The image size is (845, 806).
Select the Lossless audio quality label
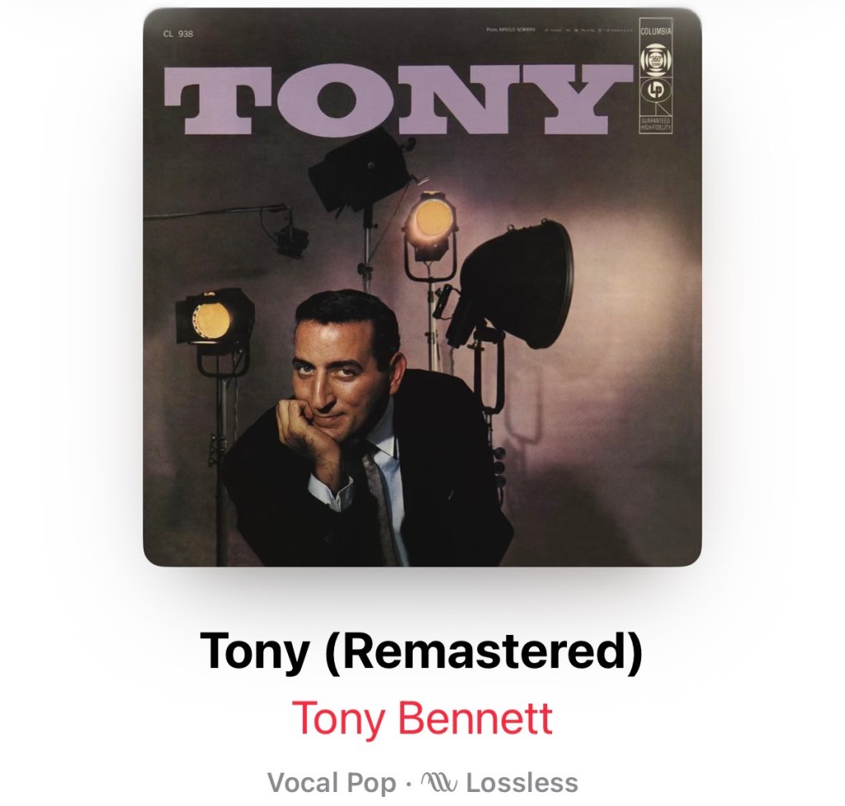point(522,782)
